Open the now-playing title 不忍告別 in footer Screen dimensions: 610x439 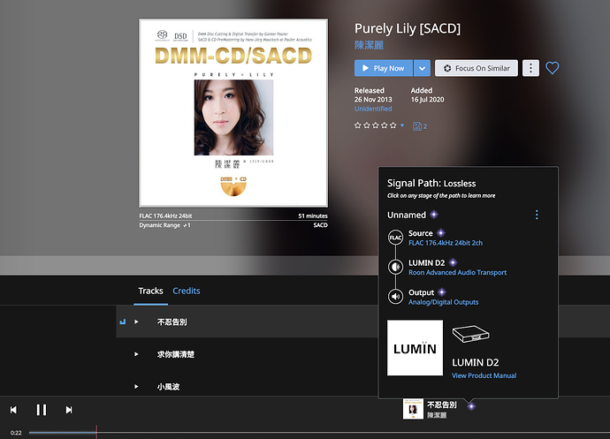(x=442, y=405)
